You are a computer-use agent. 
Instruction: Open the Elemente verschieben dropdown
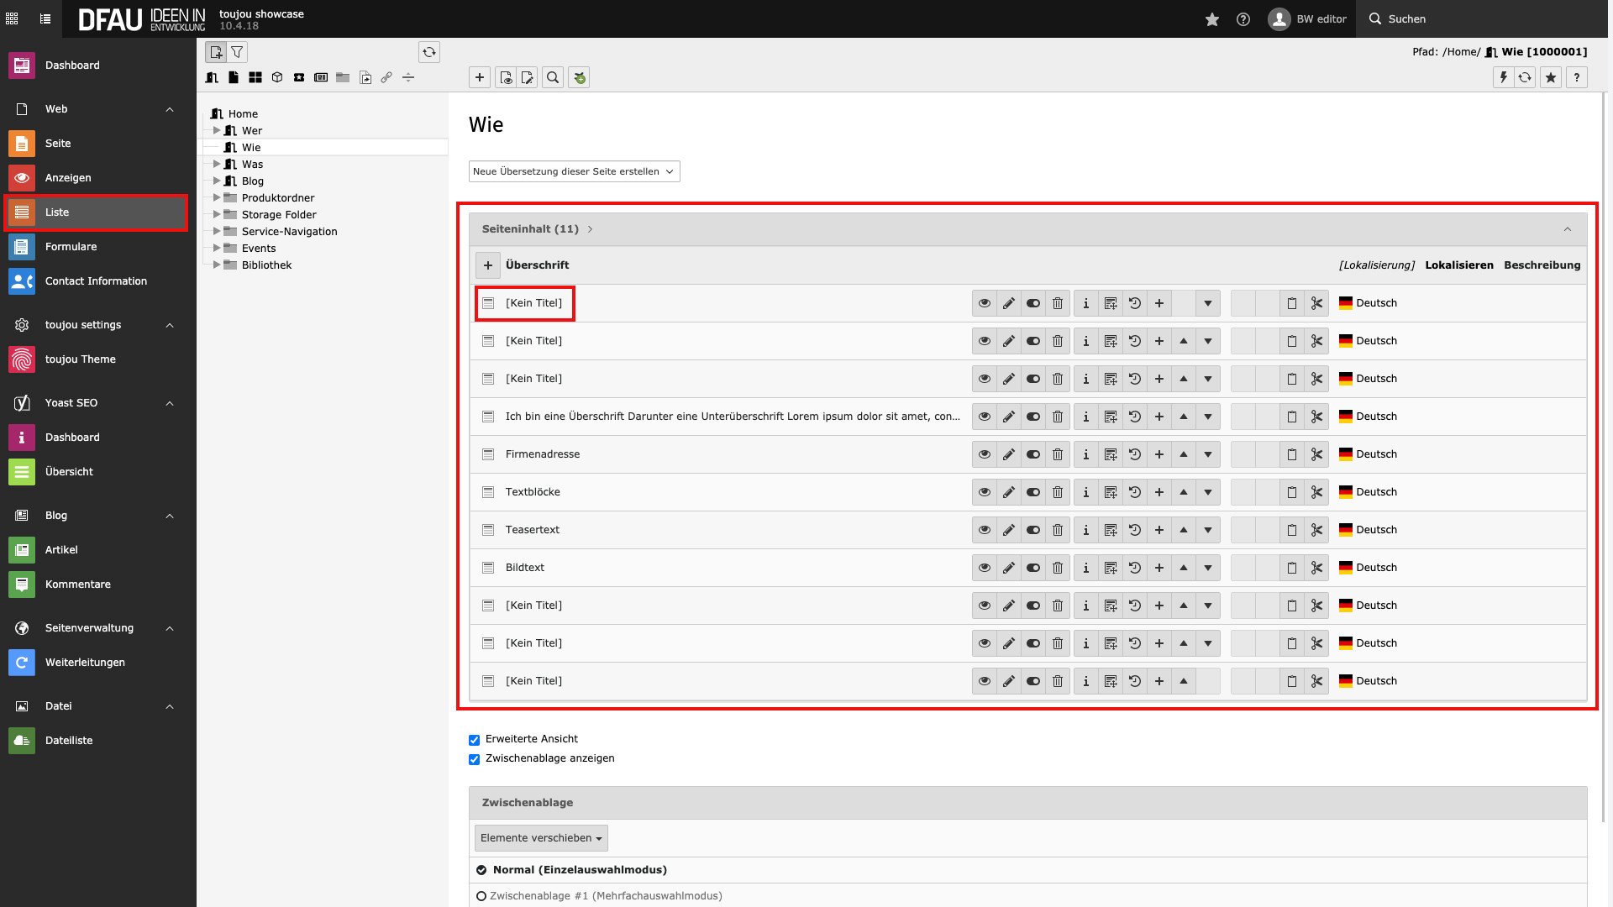click(x=541, y=838)
